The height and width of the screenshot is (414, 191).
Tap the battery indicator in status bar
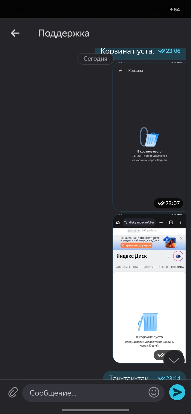point(175,10)
